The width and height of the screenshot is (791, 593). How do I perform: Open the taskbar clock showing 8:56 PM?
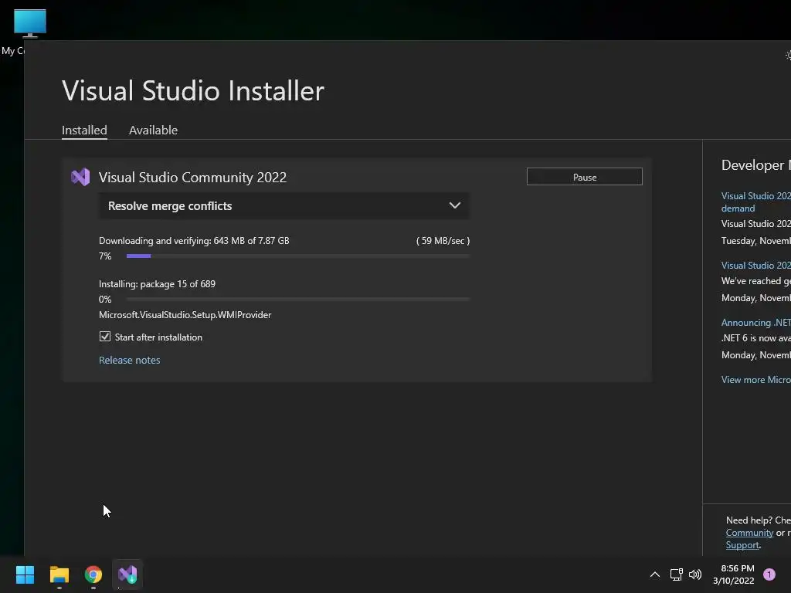[734, 574]
